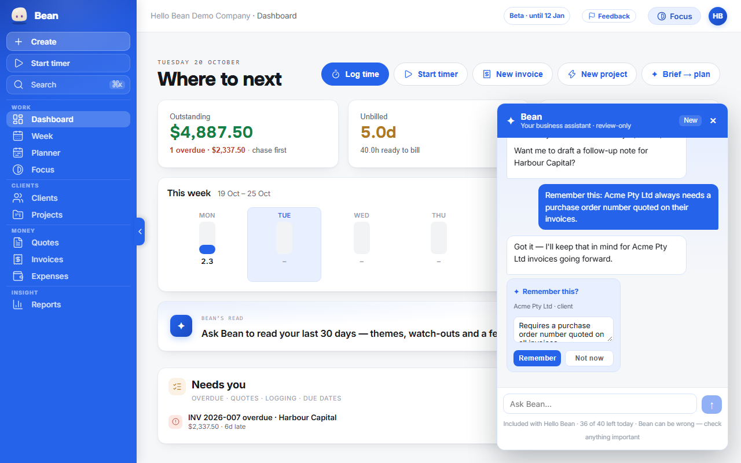Open the Week view

pos(68,136)
